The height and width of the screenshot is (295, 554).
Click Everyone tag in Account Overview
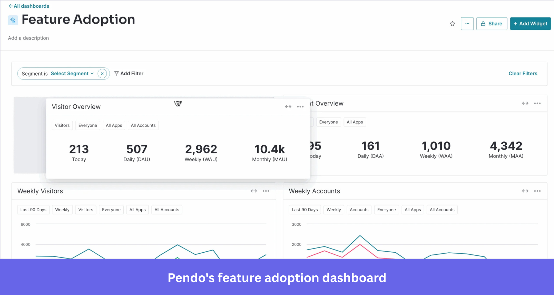328,122
